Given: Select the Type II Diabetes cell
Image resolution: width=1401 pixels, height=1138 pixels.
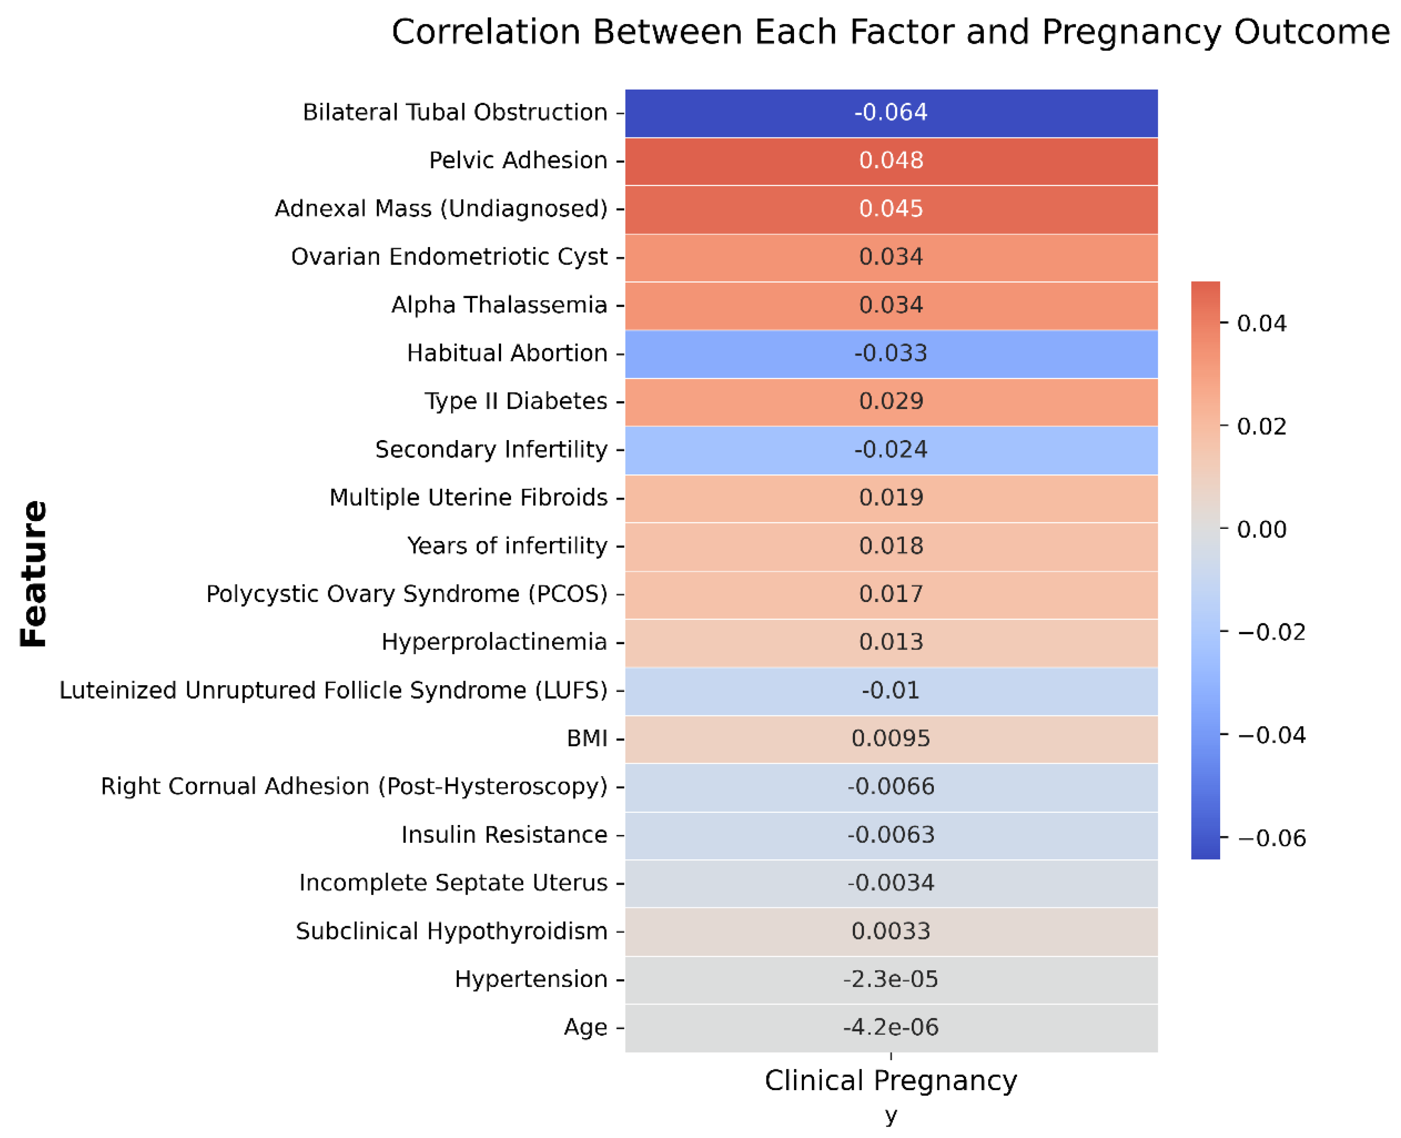Looking at the screenshot, I should point(890,401).
